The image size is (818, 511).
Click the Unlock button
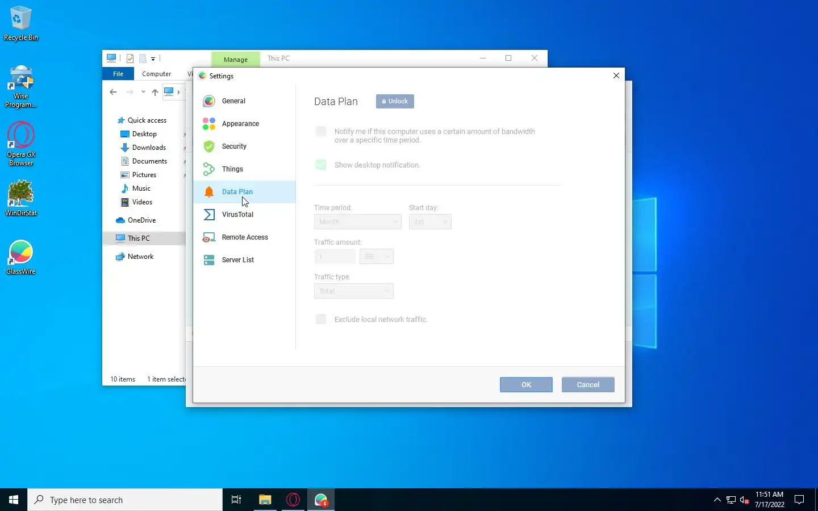point(395,101)
